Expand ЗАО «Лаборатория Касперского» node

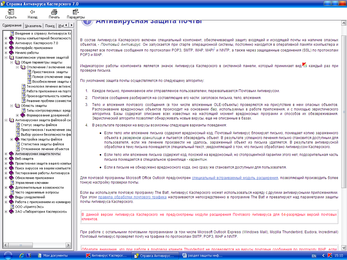6,212
